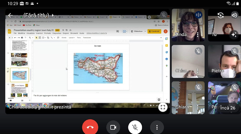Screen dimensions: 241x134
Task: Open visual effects sparkle on Tu tile
Action: 234,35
